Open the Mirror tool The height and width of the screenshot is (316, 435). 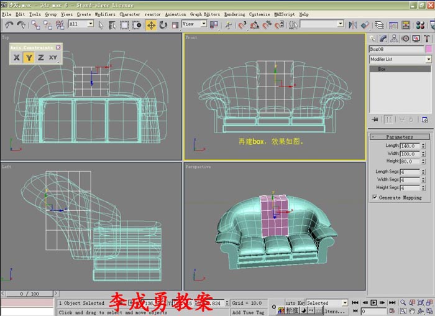(x=352, y=25)
